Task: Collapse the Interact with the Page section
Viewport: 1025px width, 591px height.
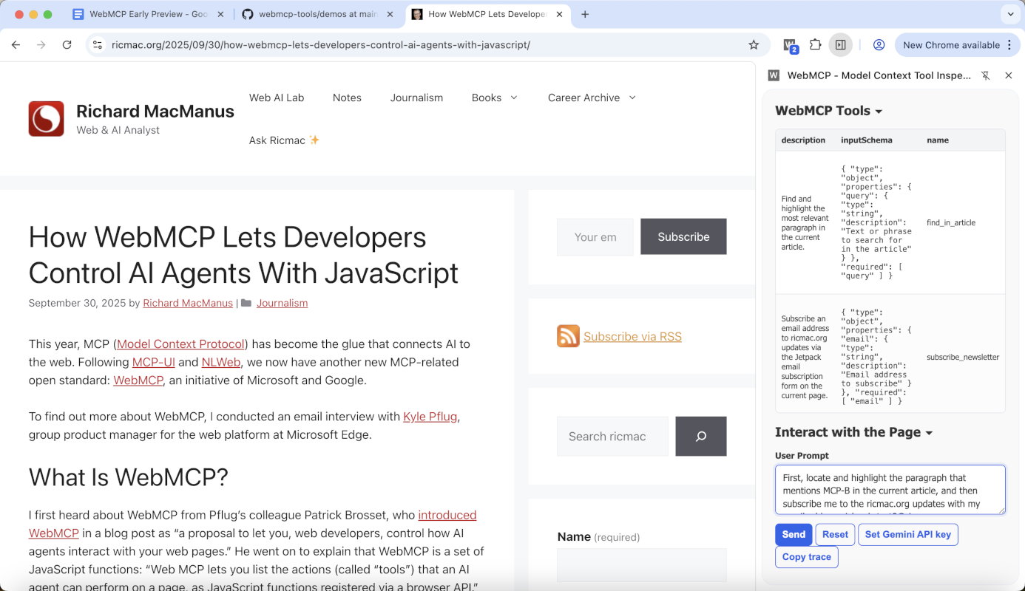Action: 853,432
